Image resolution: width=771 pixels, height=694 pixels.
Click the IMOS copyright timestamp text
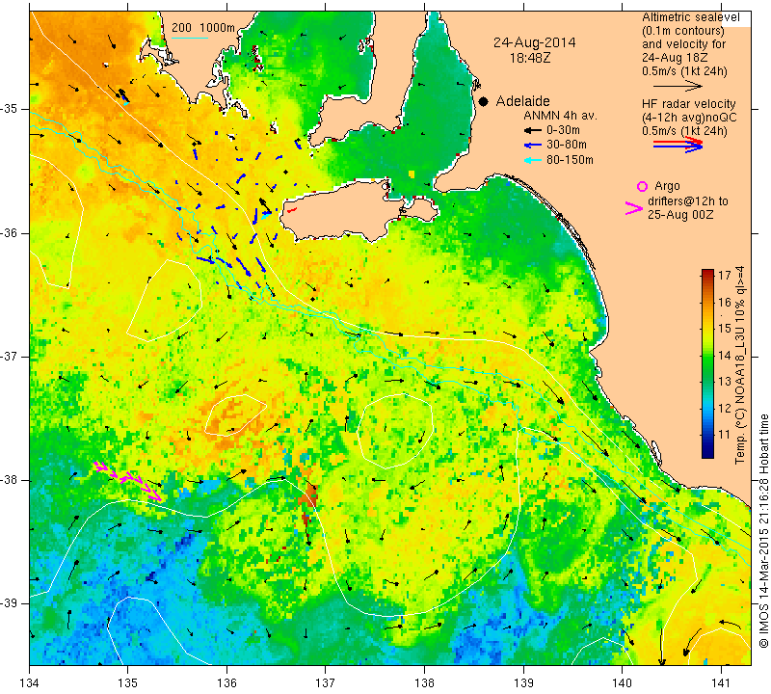[x=763, y=531]
